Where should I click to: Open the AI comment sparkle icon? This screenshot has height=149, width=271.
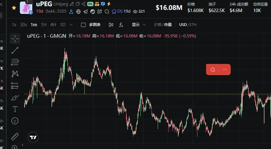(100, 11)
